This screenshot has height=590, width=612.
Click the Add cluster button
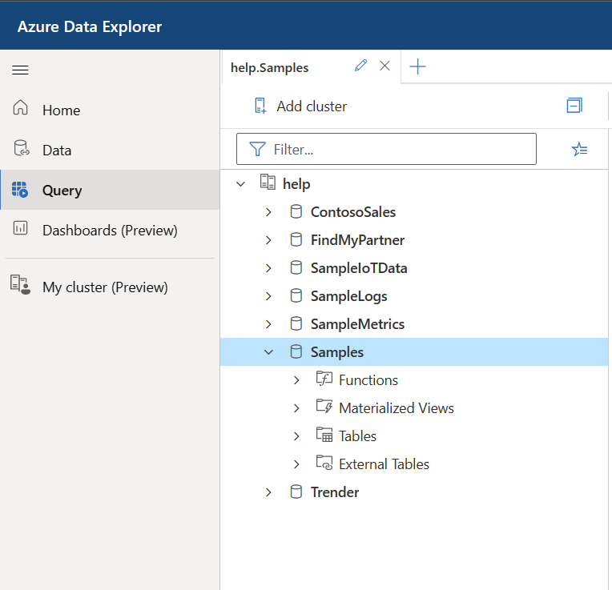[300, 106]
